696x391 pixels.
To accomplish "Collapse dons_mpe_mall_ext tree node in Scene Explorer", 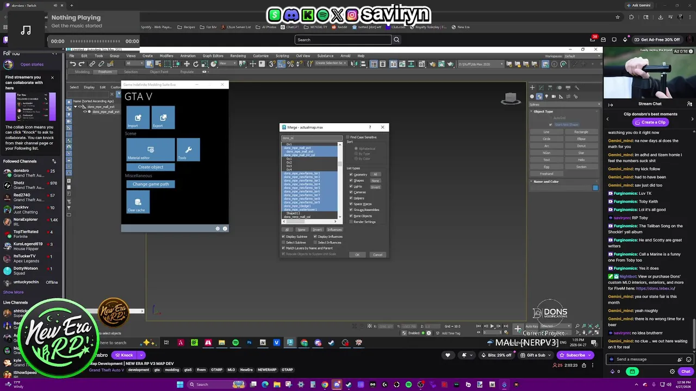I will pyautogui.click(x=76, y=107).
